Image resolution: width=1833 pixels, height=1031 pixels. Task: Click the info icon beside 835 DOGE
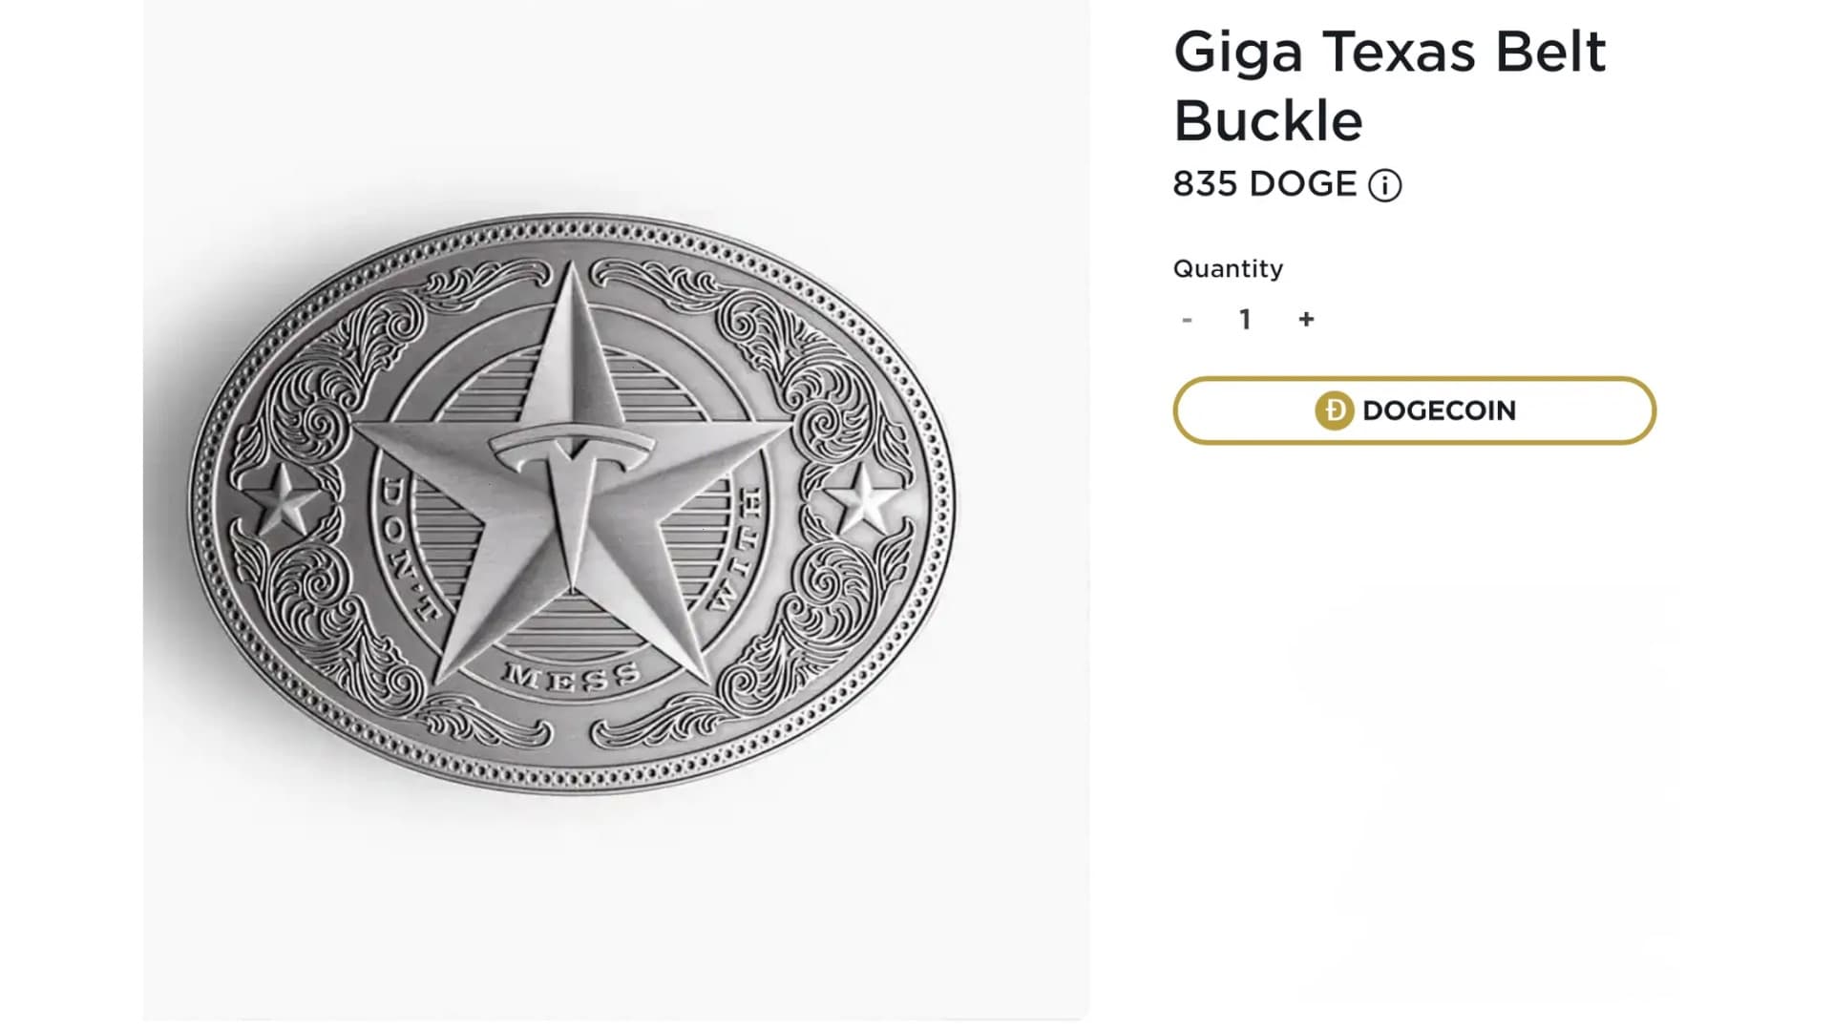tap(1384, 185)
